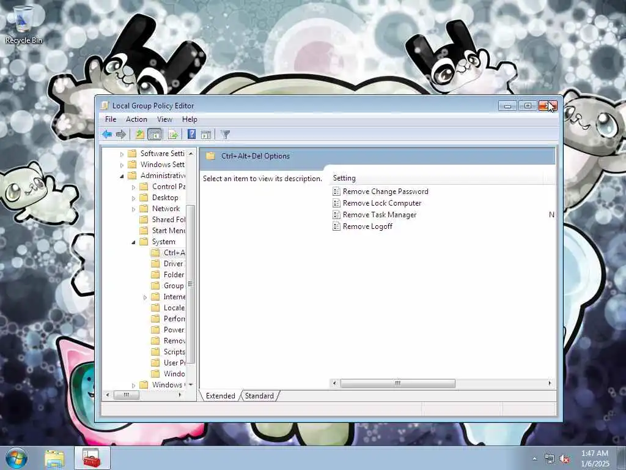Open the File menu
Viewport: 626px width, 470px height.
coord(111,119)
